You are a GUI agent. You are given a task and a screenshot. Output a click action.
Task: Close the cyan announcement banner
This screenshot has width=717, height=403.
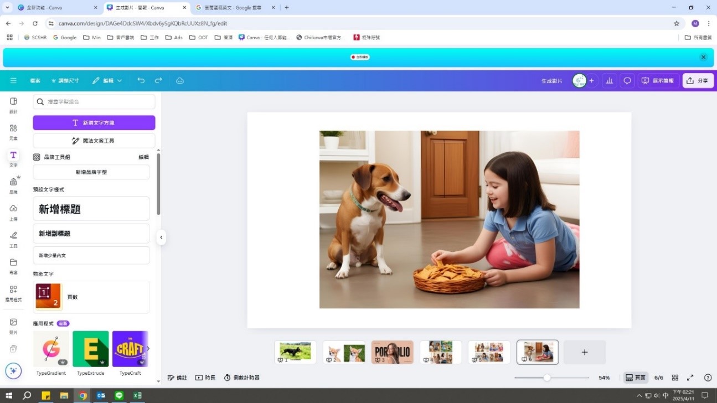(x=703, y=57)
